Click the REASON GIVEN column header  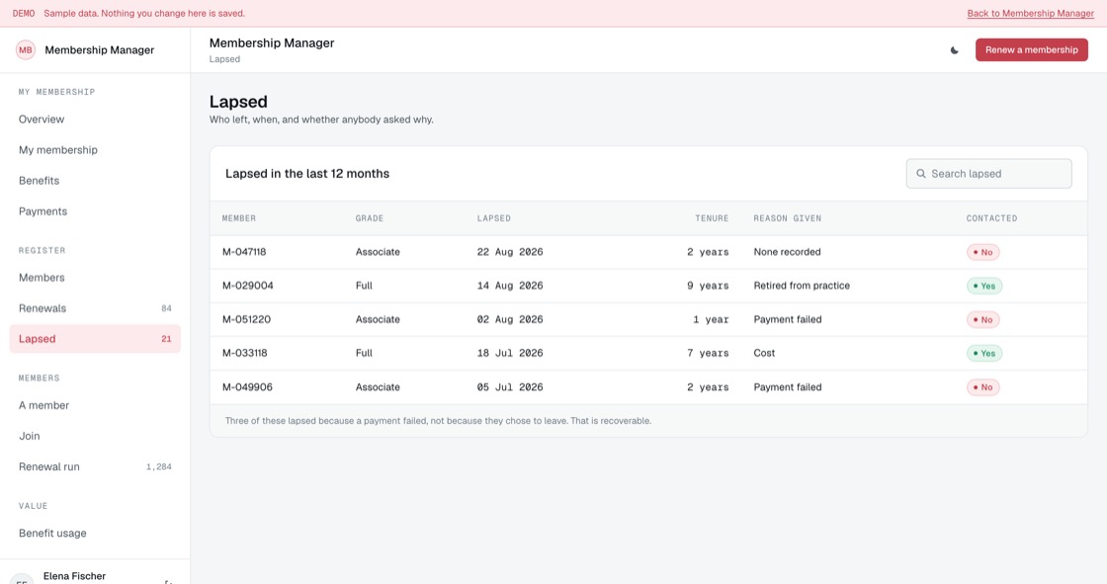[787, 218]
